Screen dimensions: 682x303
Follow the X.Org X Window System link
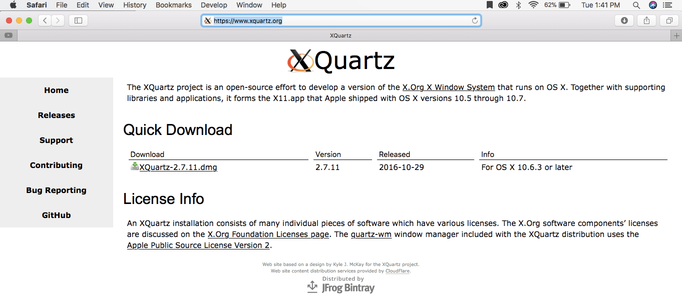pos(449,87)
